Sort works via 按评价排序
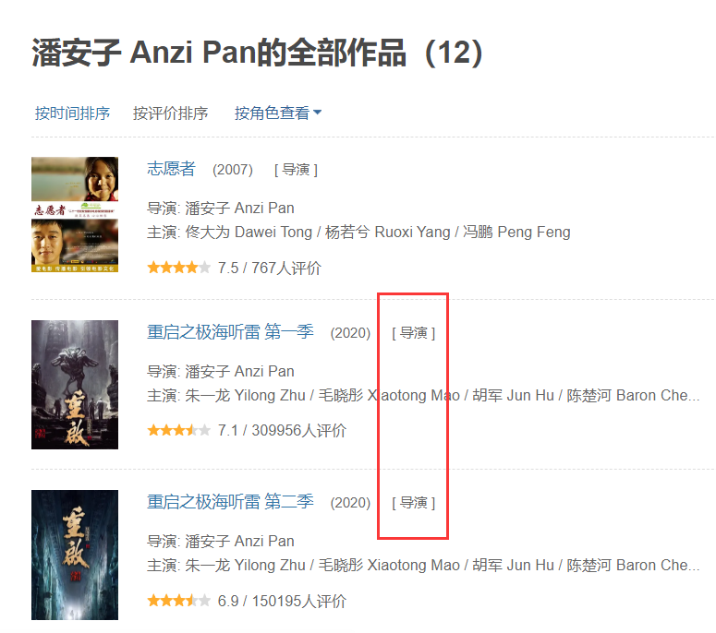 coord(170,113)
